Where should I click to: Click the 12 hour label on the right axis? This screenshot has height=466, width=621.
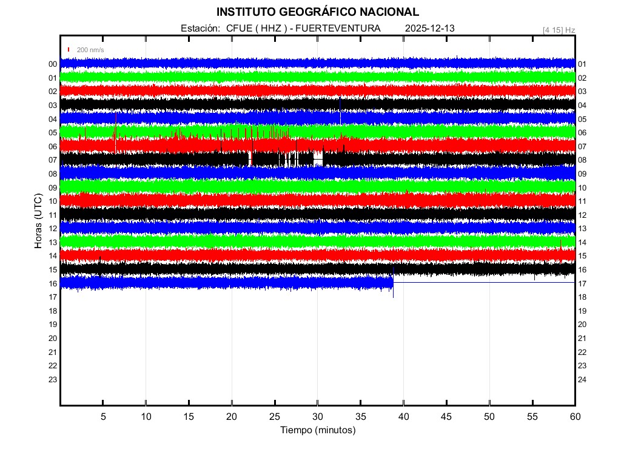(x=582, y=215)
